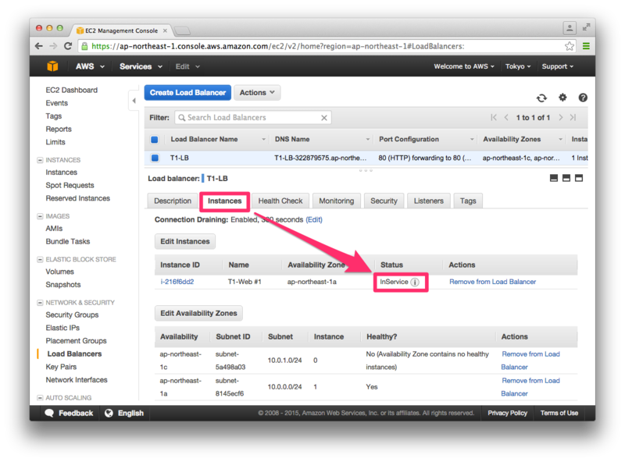625x462 pixels.
Task: Go to the next page of results
Action: 561,118
